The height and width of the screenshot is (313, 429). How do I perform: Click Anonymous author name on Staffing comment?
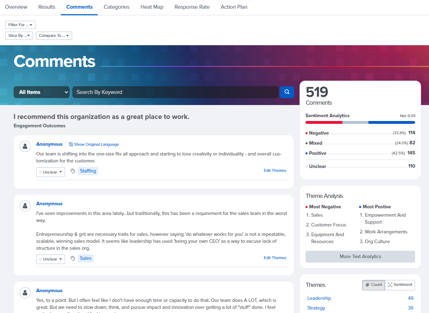49,144
